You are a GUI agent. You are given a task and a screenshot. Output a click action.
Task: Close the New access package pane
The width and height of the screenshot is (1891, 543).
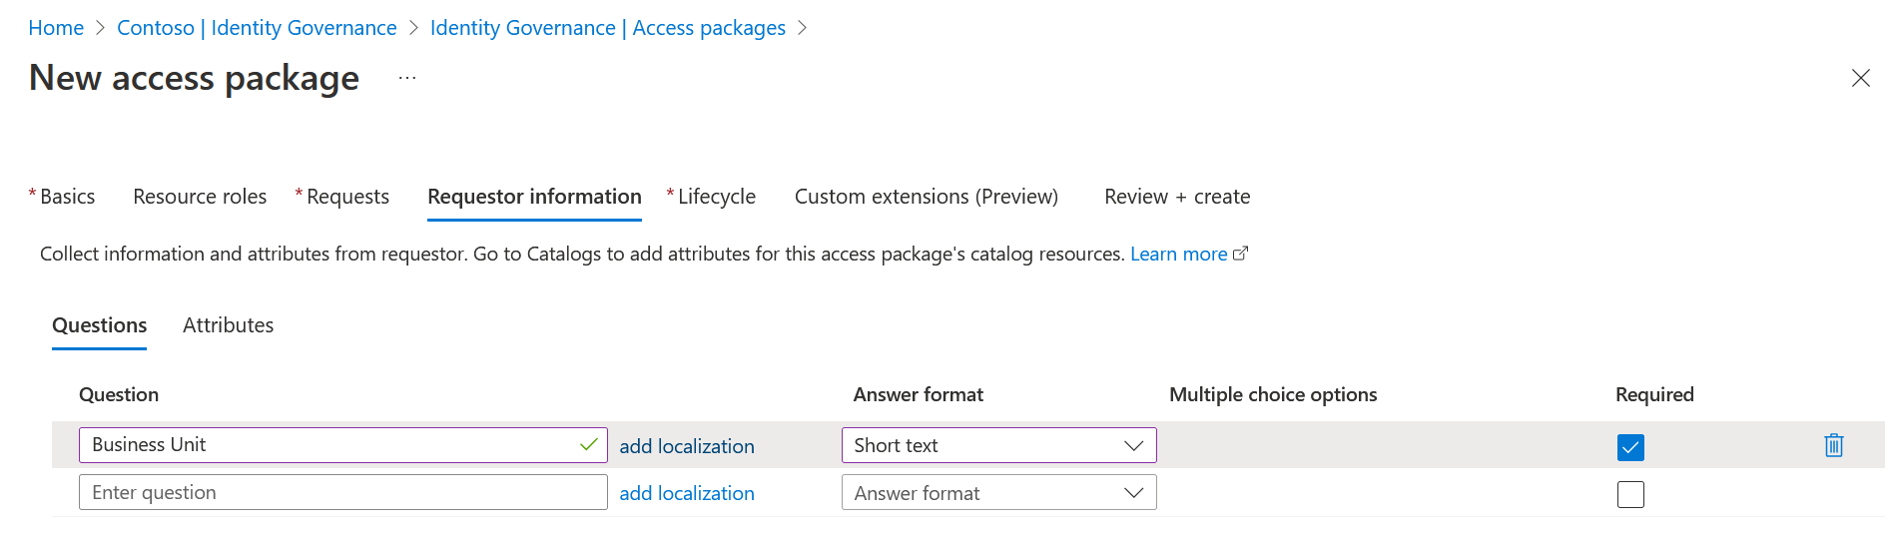tap(1860, 78)
